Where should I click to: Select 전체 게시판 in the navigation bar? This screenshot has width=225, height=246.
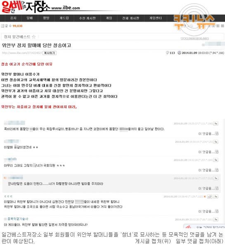click(x=130, y=18)
